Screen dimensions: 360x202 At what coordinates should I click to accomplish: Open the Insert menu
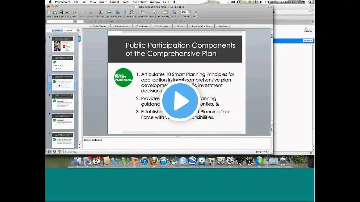pos(103,2)
